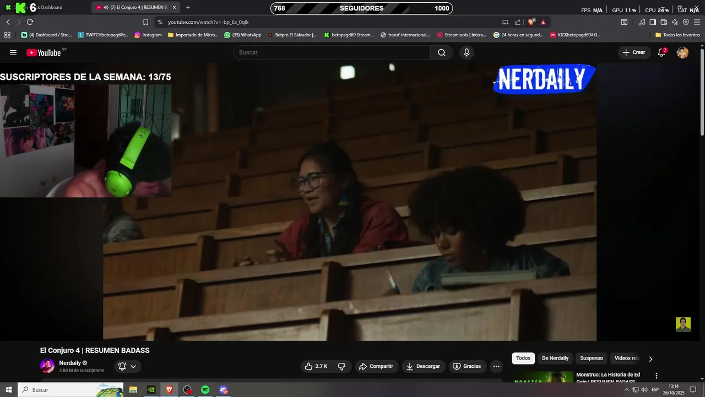Open the Instagram bookmark
Viewport: 705px width, 397px height.
click(148, 35)
